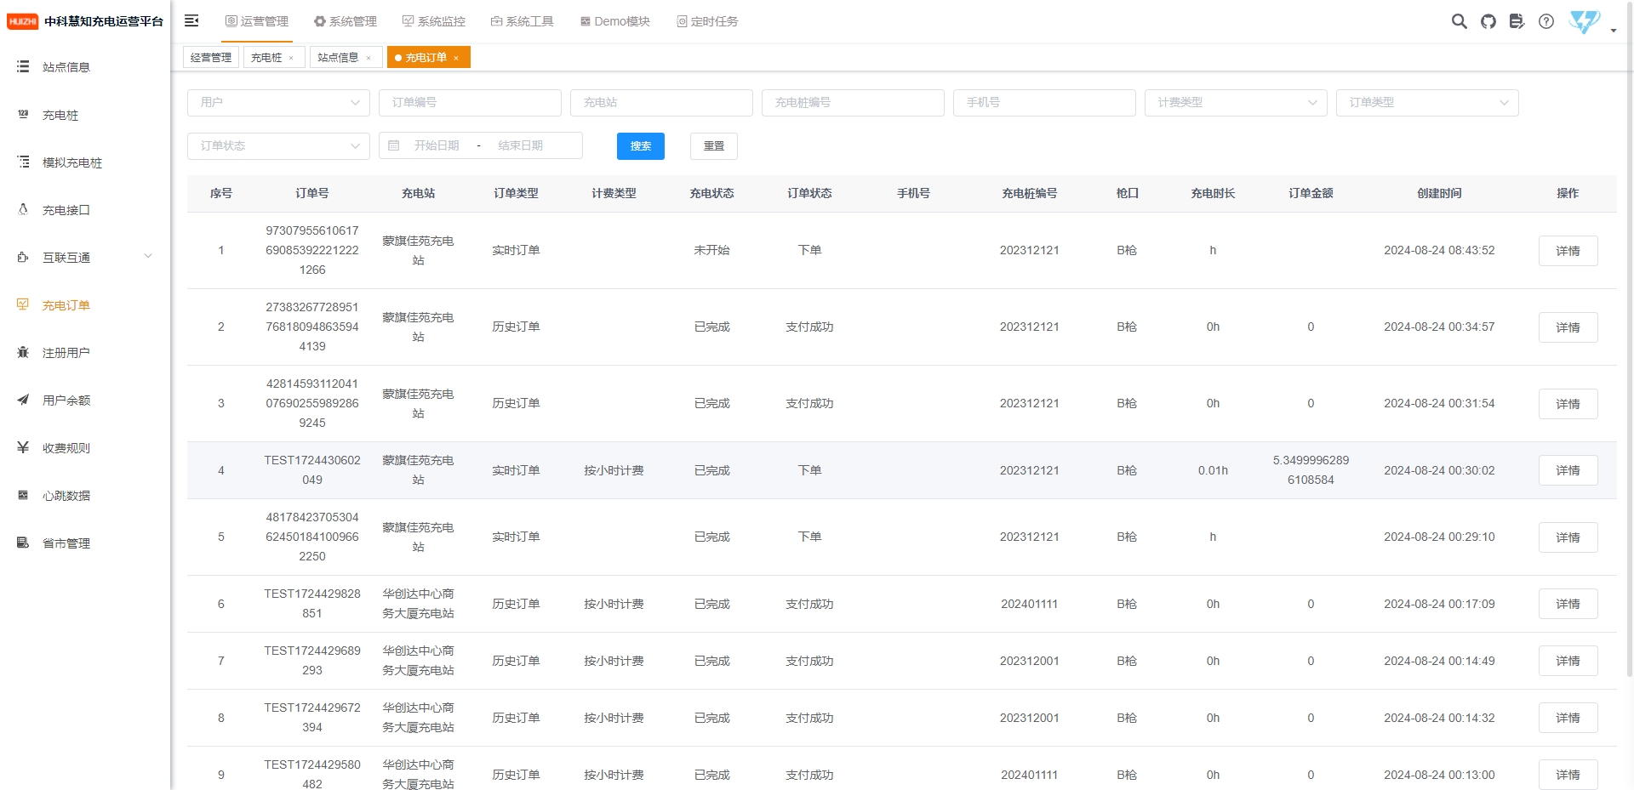Click the 互联互通 sidebar icon
Screen dimensions: 1634x790
pyautogui.click(x=23, y=257)
